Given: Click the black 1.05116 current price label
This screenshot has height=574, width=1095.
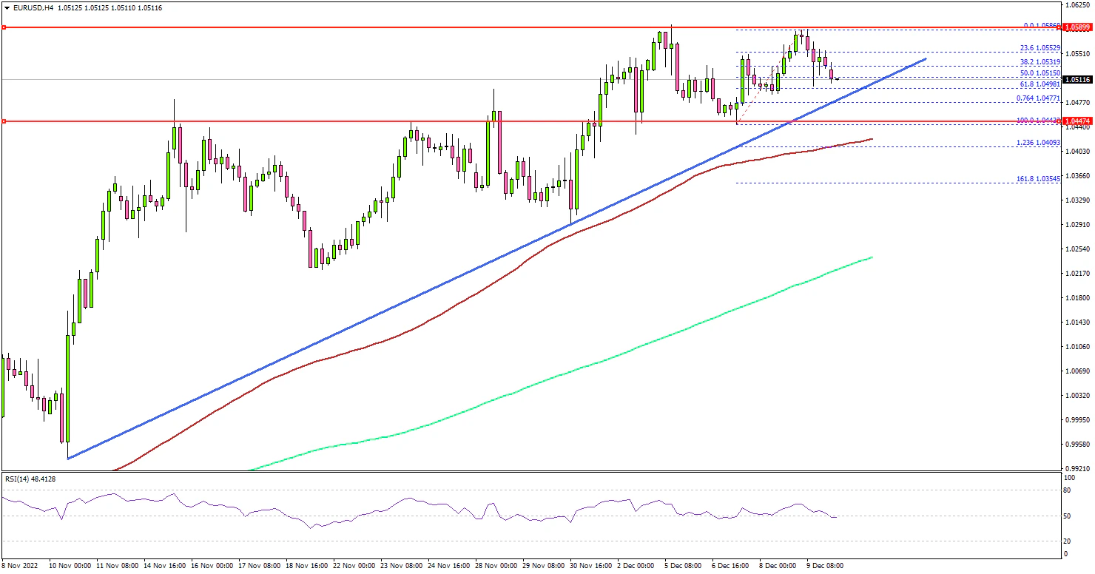Looking at the screenshot, I should 1077,79.
